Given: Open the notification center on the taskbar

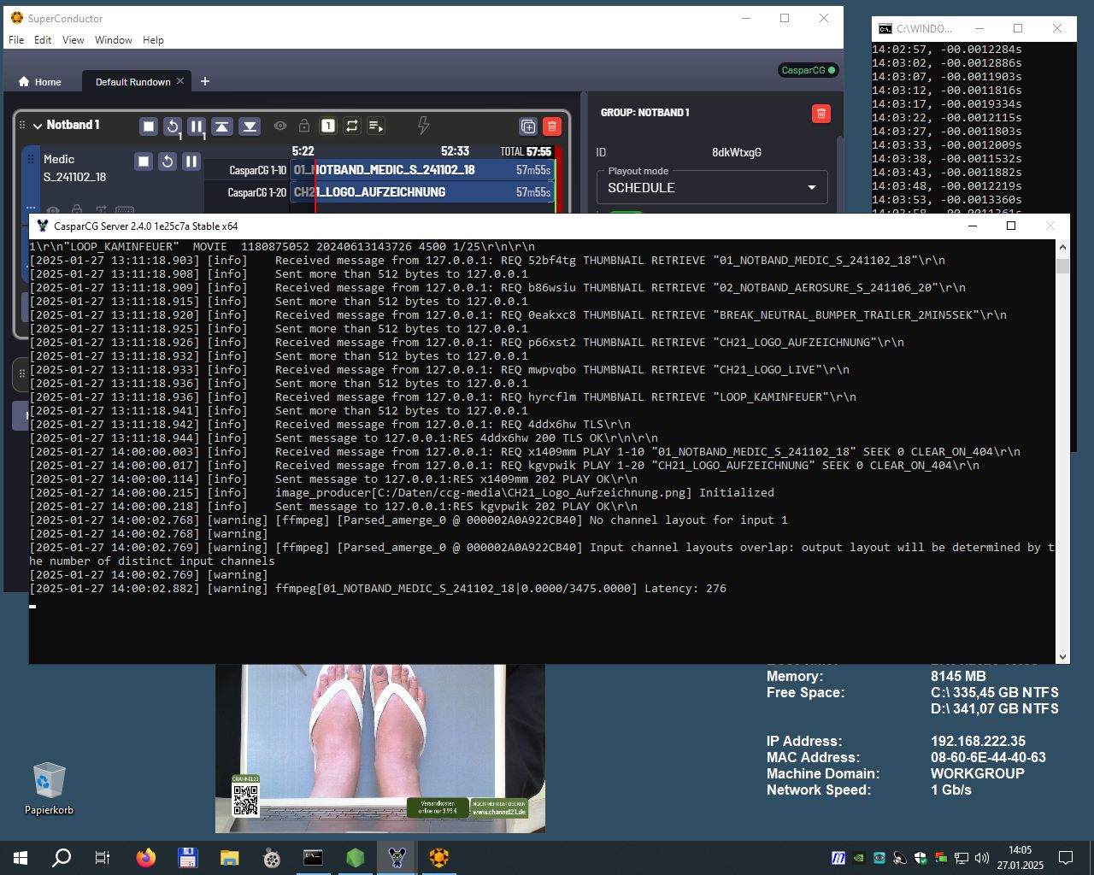Looking at the screenshot, I should [x=1066, y=858].
